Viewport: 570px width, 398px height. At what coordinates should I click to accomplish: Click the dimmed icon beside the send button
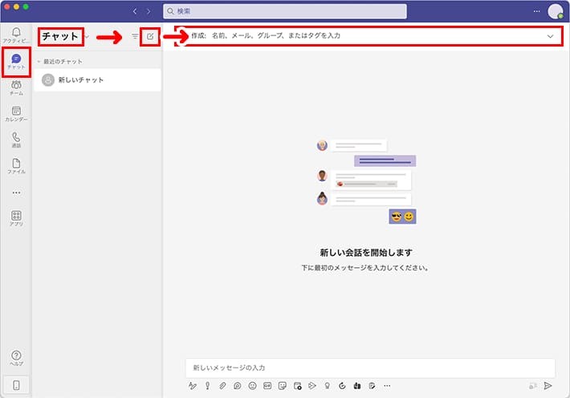tap(533, 386)
